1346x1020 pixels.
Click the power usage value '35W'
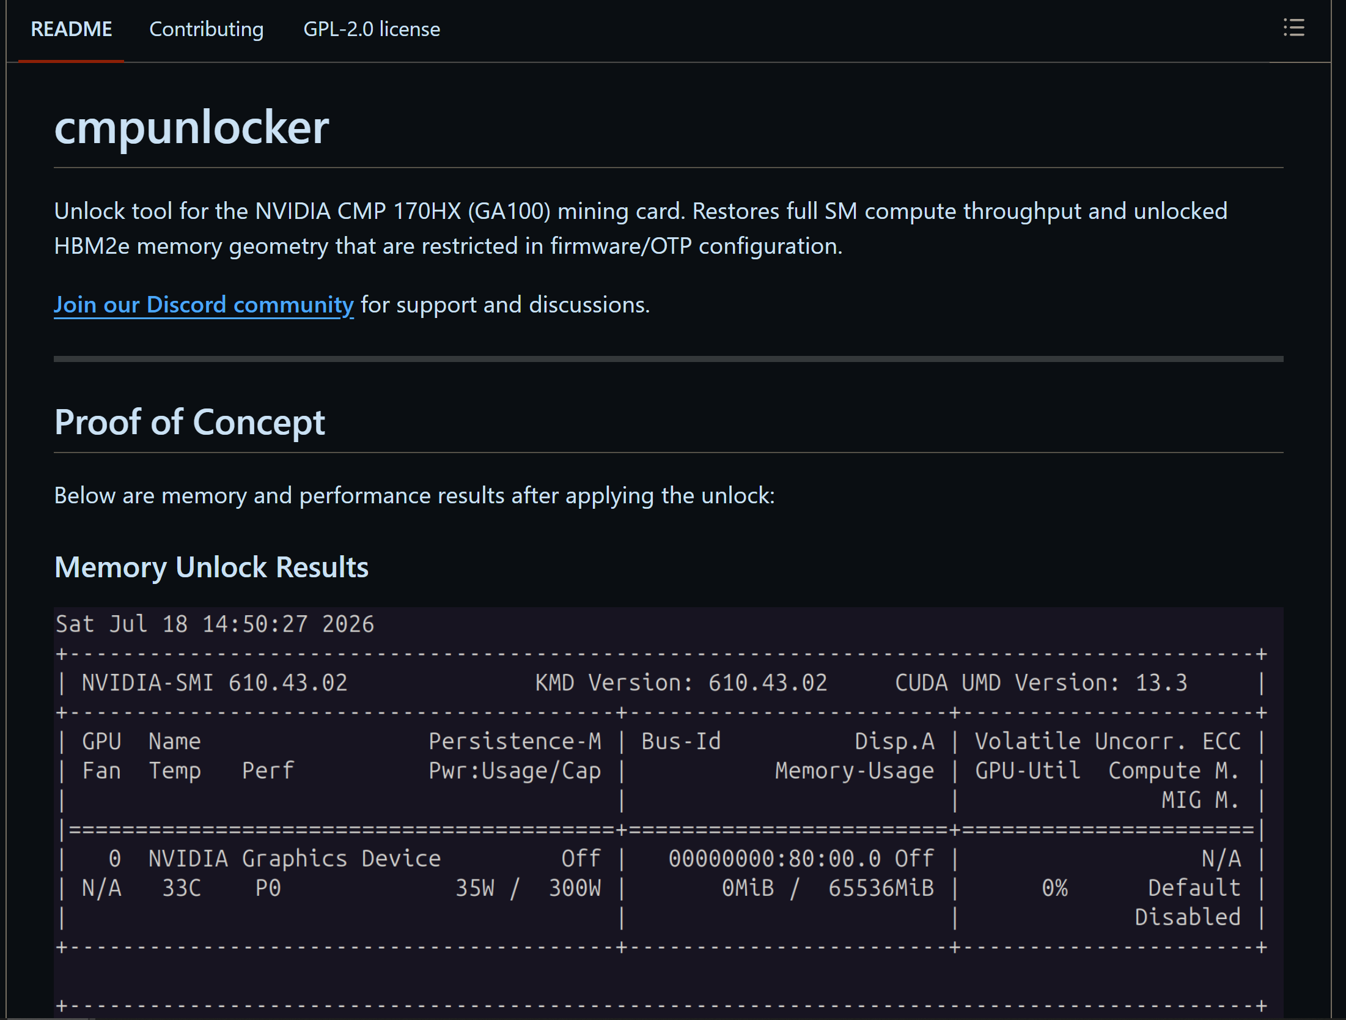point(475,888)
